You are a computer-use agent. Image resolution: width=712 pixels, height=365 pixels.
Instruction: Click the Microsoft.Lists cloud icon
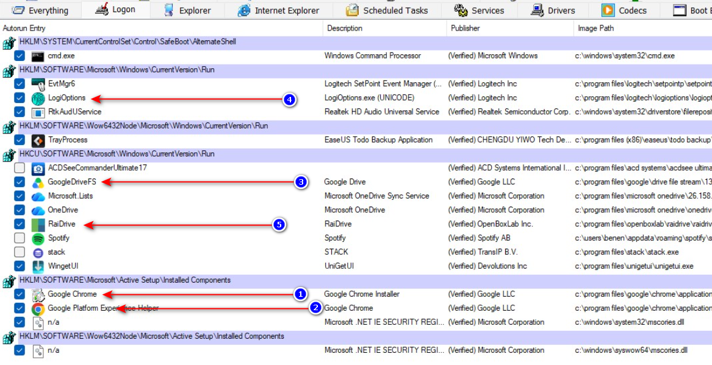(38, 196)
